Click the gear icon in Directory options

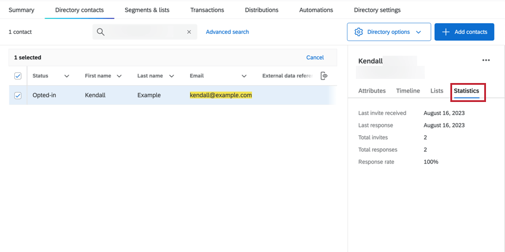point(358,32)
